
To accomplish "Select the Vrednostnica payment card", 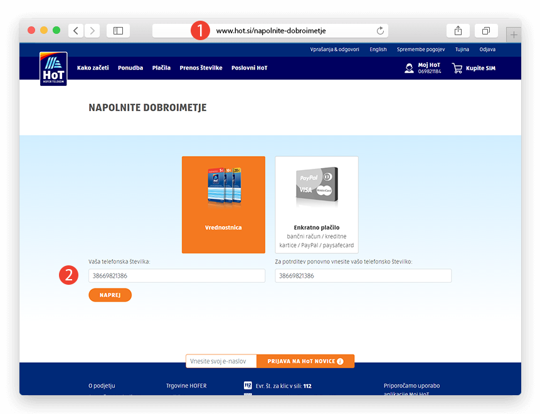I will pos(223,205).
